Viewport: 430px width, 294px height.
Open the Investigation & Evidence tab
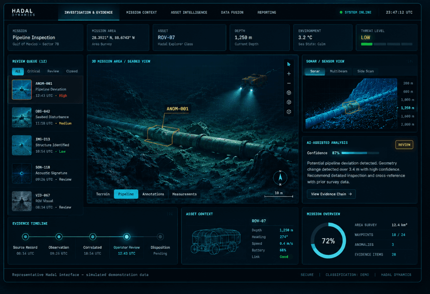pos(89,13)
